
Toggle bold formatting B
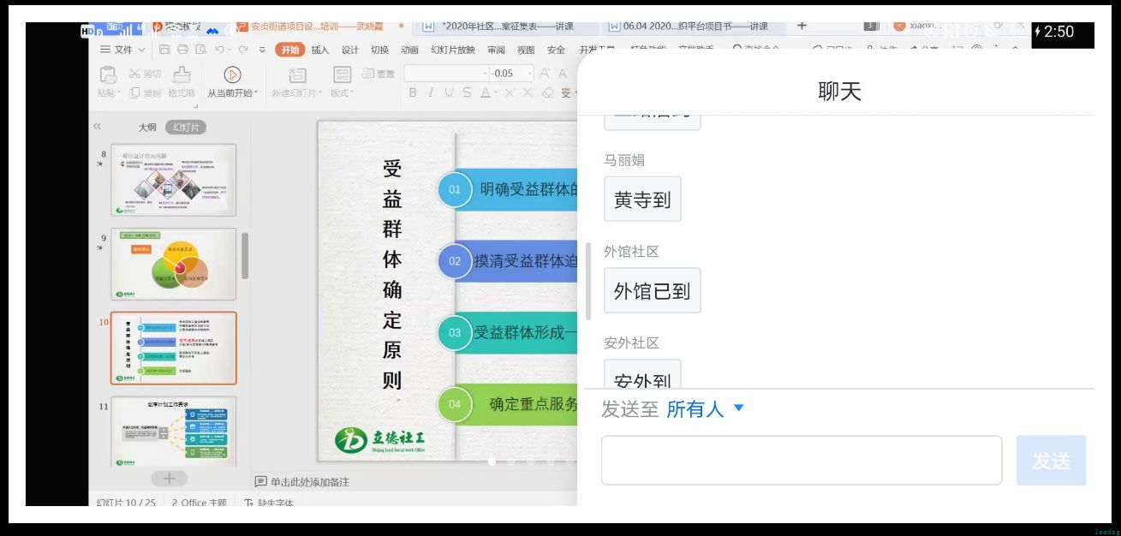pyautogui.click(x=413, y=92)
